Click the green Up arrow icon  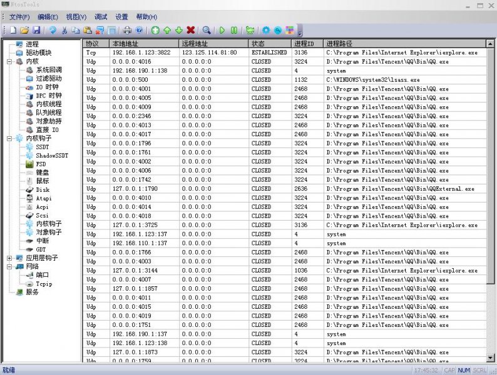[167, 31]
